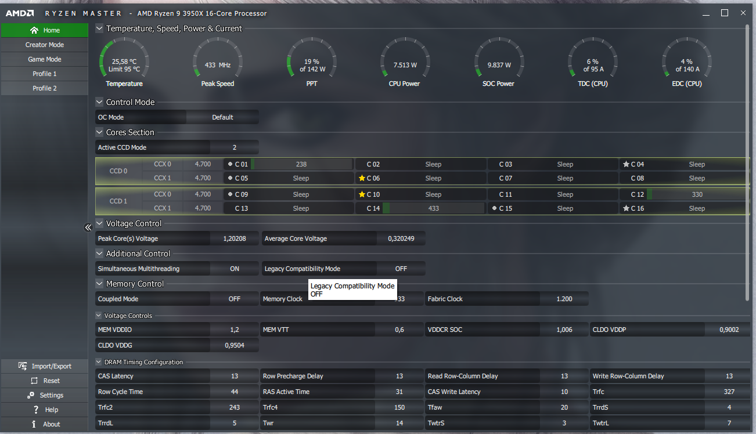Image resolution: width=756 pixels, height=434 pixels.
Task: Open Settings via gear icon
Action: click(x=30, y=395)
